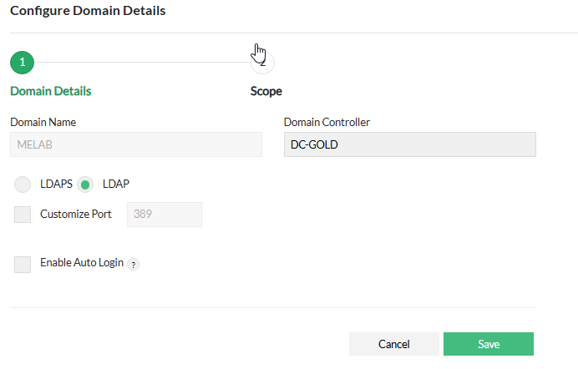Save the domain configuration
The image size is (578, 369).
pyautogui.click(x=488, y=344)
